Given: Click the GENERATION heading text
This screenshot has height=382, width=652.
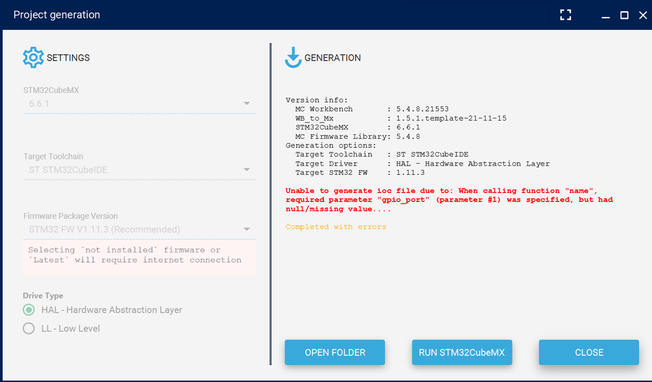Looking at the screenshot, I should point(333,58).
